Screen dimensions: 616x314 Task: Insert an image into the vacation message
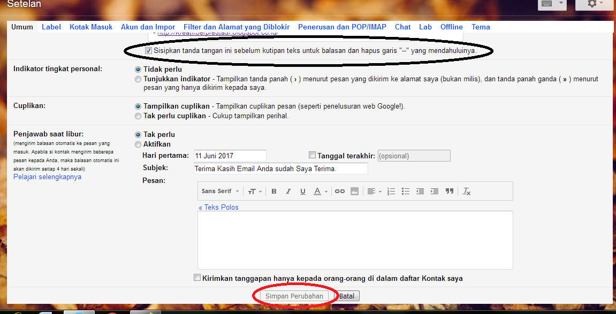354,191
